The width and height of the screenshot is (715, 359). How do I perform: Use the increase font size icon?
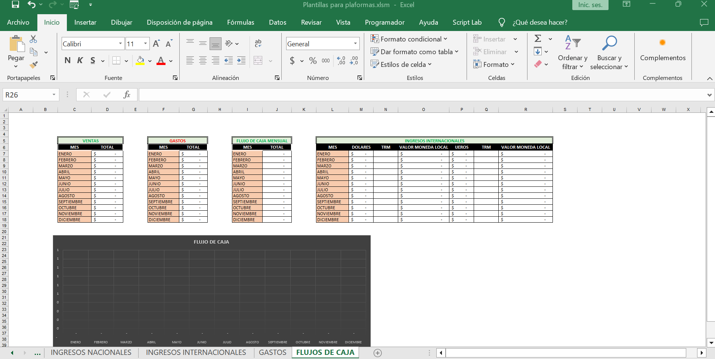click(x=156, y=43)
